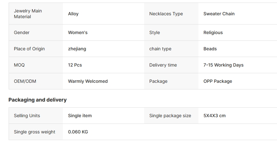Select the 0.060 KG weight value

[78, 132]
